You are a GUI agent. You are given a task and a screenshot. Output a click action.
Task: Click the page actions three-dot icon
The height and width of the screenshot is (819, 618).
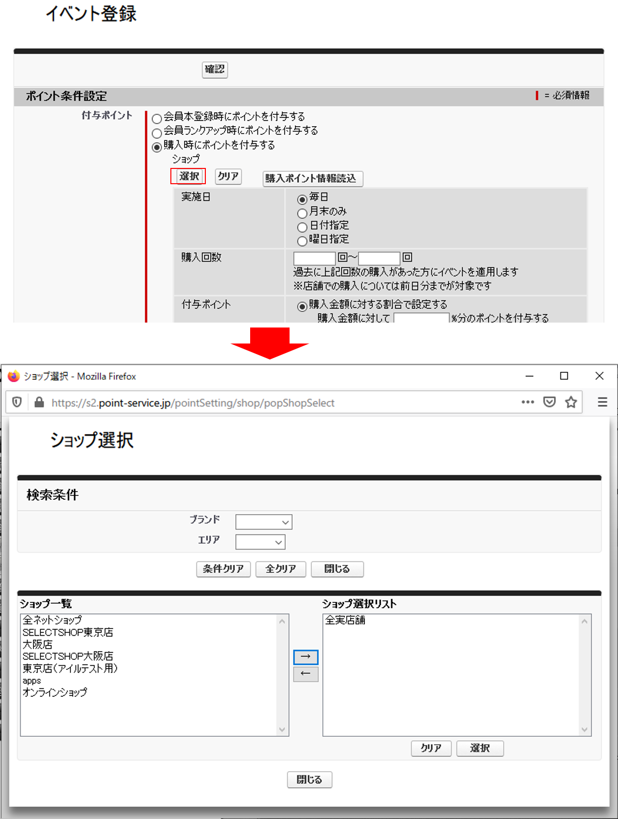pos(527,402)
